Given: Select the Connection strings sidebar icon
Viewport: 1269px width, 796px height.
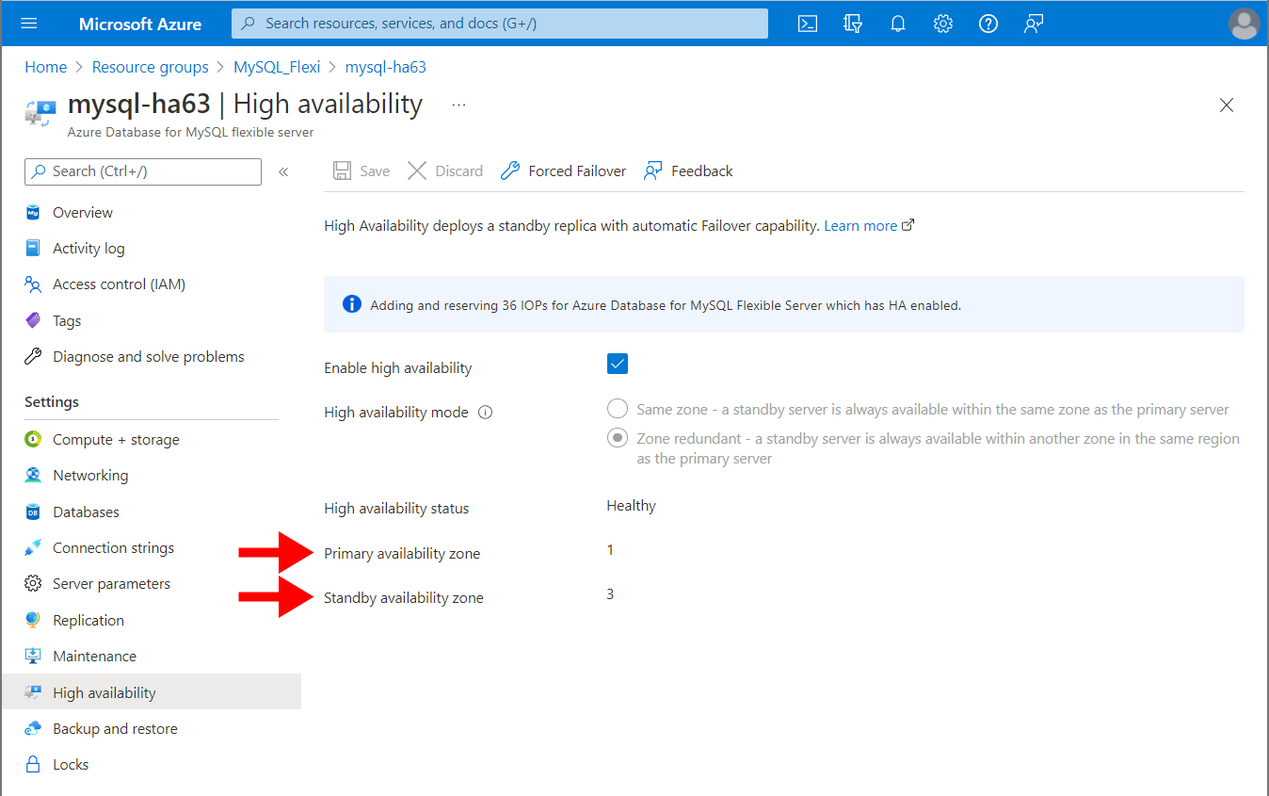Looking at the screenshot, I should [33, 547].
